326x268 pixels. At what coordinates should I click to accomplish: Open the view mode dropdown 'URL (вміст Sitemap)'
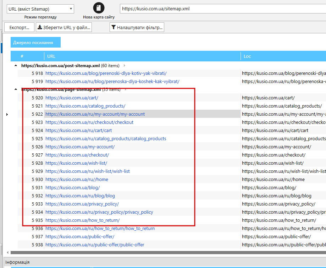(40, 9)
